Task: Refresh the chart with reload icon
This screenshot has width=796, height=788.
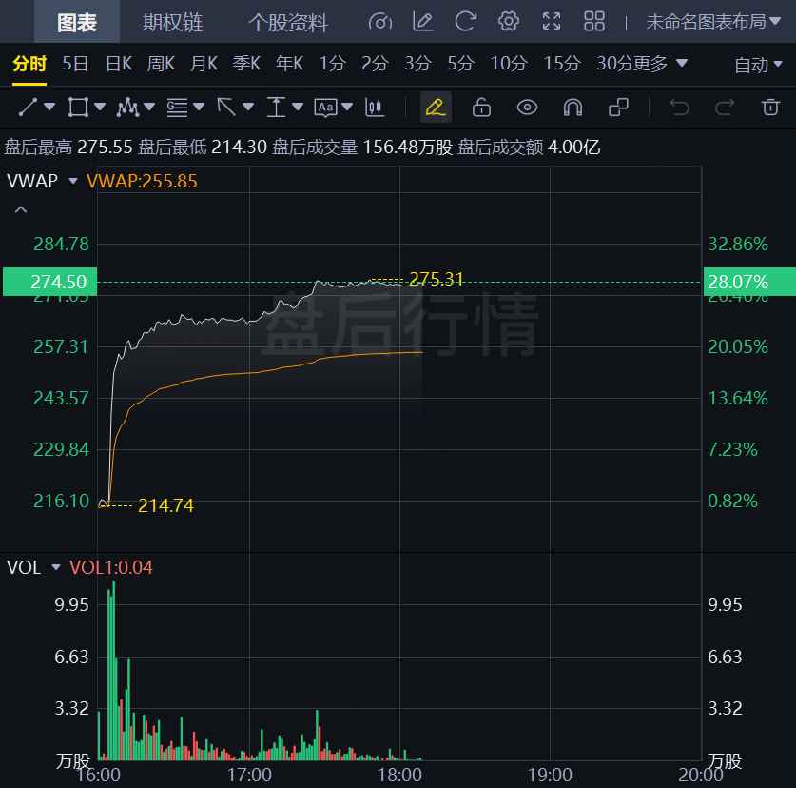Action: tap(465, 21)
